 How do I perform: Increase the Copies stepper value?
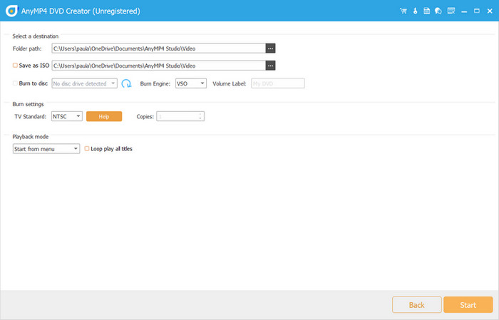[200, 114]
